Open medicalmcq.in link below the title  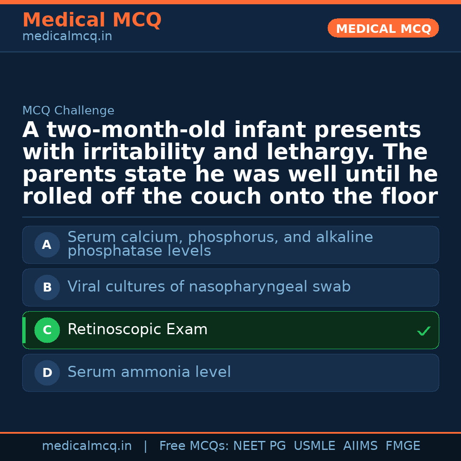tap(67, 37)
